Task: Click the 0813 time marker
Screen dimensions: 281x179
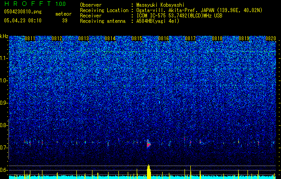Action: point(84,38)
